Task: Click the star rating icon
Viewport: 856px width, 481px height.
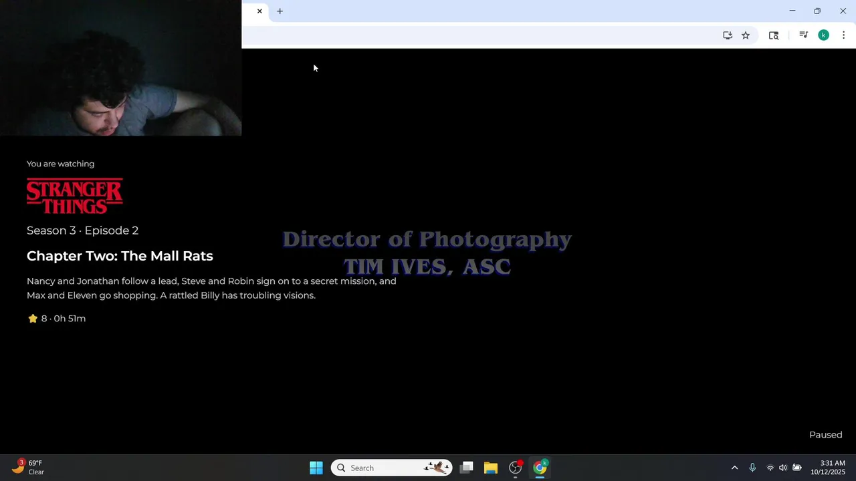Action: [x=33, y=319]
